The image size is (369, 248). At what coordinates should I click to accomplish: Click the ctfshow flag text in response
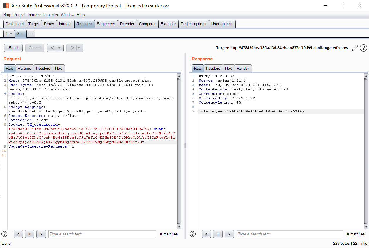pos(251,111)
